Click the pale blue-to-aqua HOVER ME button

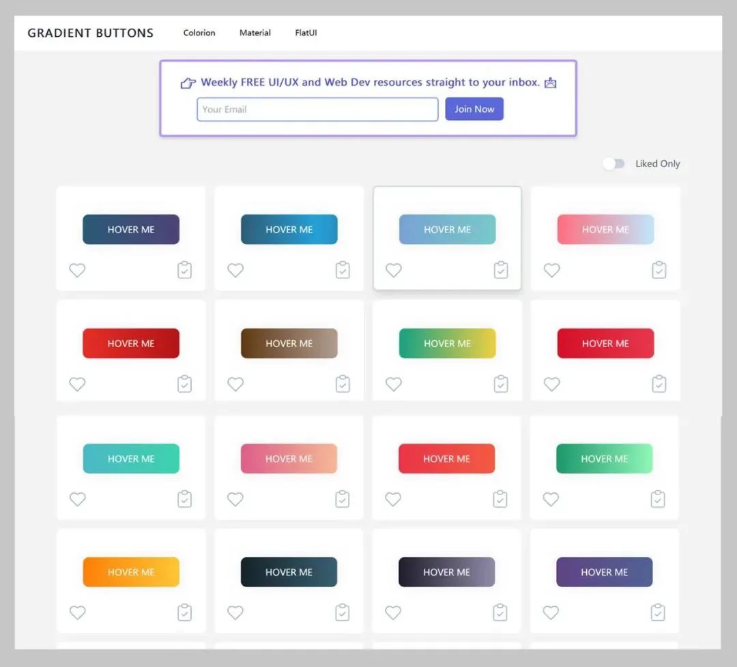tap(448, 229)
